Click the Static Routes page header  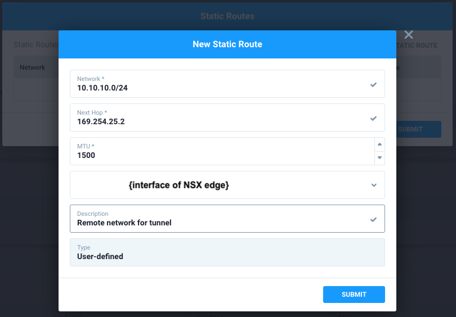pyautogui.click(x=227, y=16)
